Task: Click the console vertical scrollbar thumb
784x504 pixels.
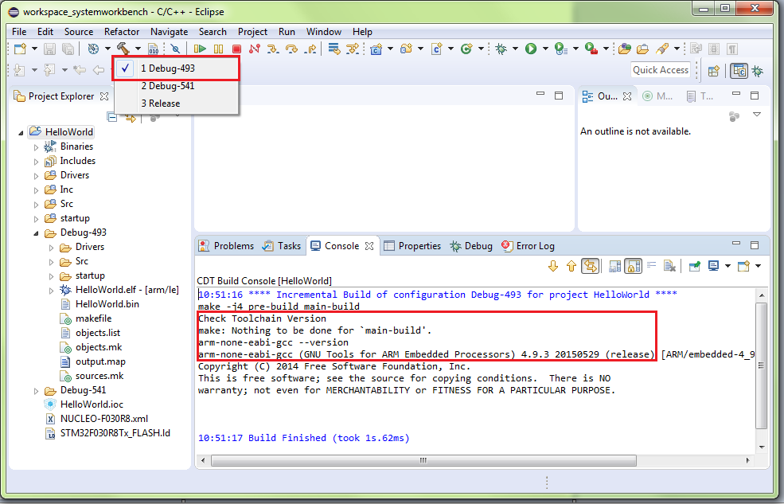Action: pos(761,365)
